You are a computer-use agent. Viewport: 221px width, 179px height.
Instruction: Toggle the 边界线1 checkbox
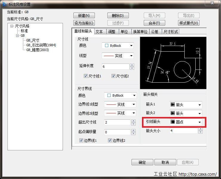(x=81, y=141)
